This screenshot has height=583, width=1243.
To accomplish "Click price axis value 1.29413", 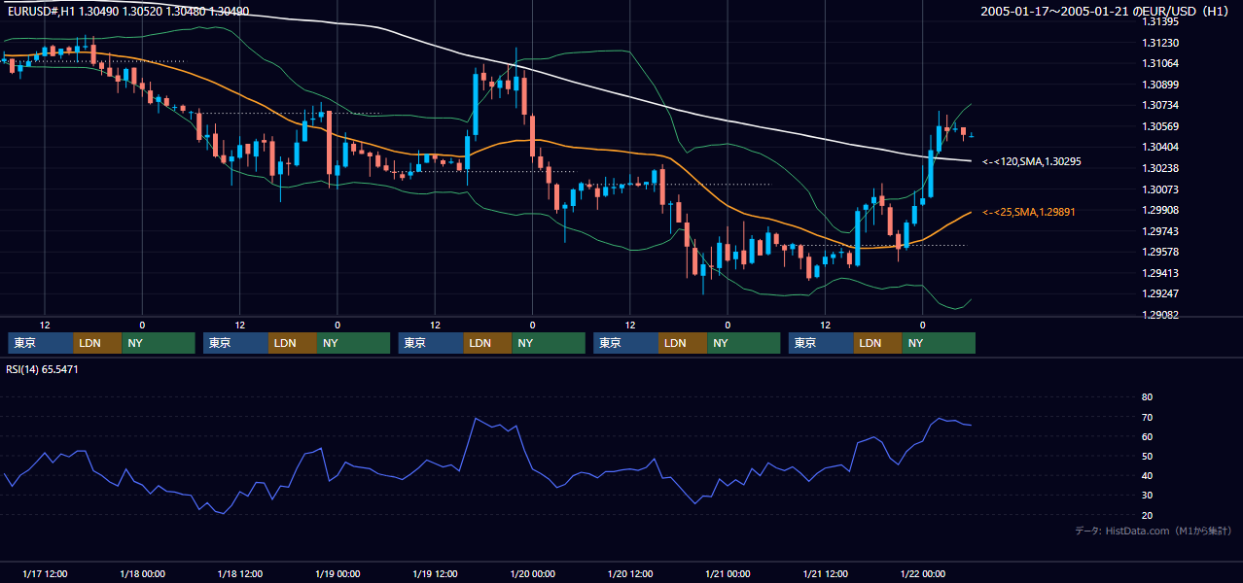I will [1159, 273].
